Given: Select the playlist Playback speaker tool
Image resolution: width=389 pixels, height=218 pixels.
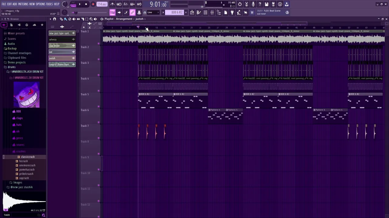Looking at the screenshot, I should point(95,19).
